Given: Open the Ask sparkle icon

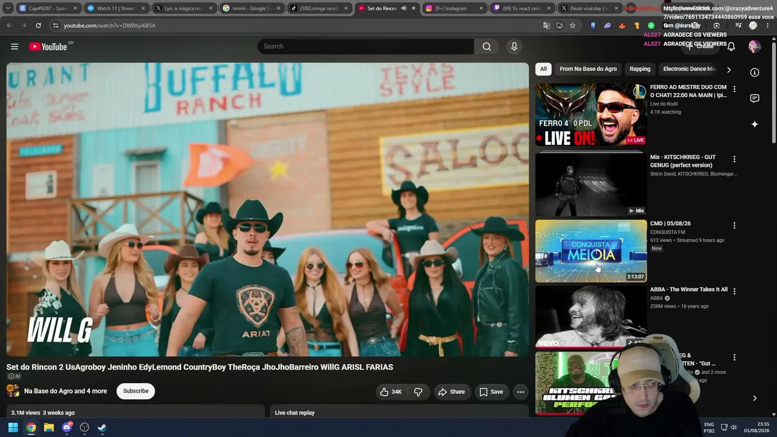Looking at the screenshot, I should click(x=755, y=124).
